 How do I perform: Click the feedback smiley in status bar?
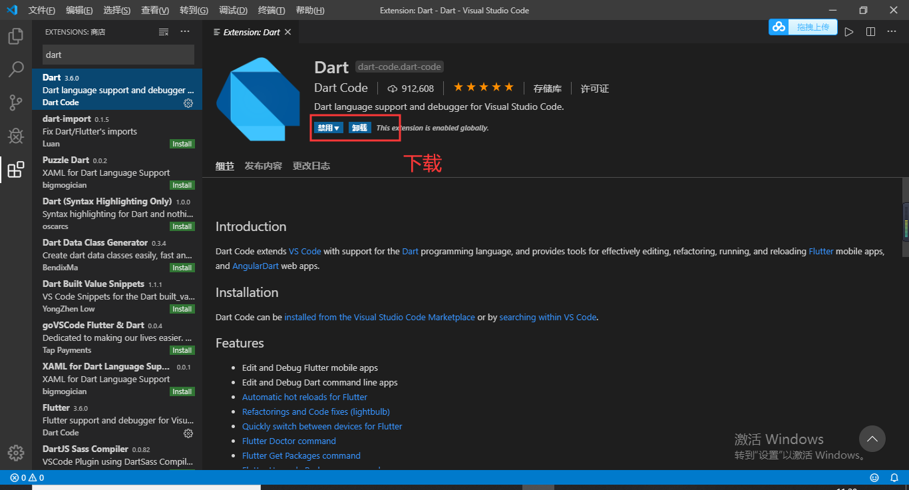click(874, 477)
